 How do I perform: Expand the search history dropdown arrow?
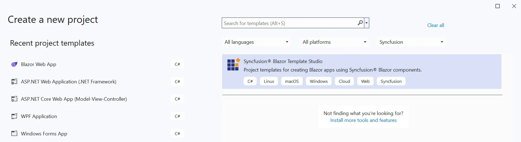(x=367, y=23)
